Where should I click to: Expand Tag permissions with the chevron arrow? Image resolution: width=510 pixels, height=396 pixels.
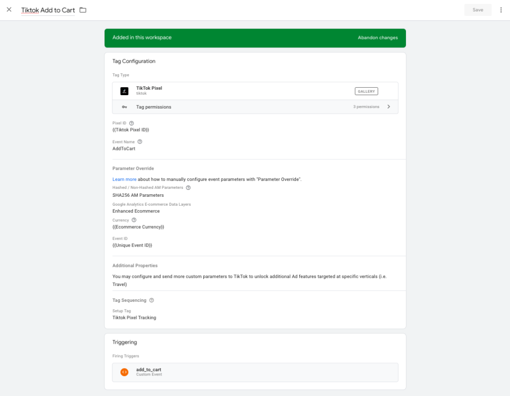pos(388,107)
